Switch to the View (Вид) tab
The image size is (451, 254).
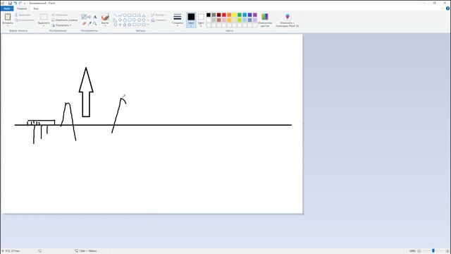[36, 8]
